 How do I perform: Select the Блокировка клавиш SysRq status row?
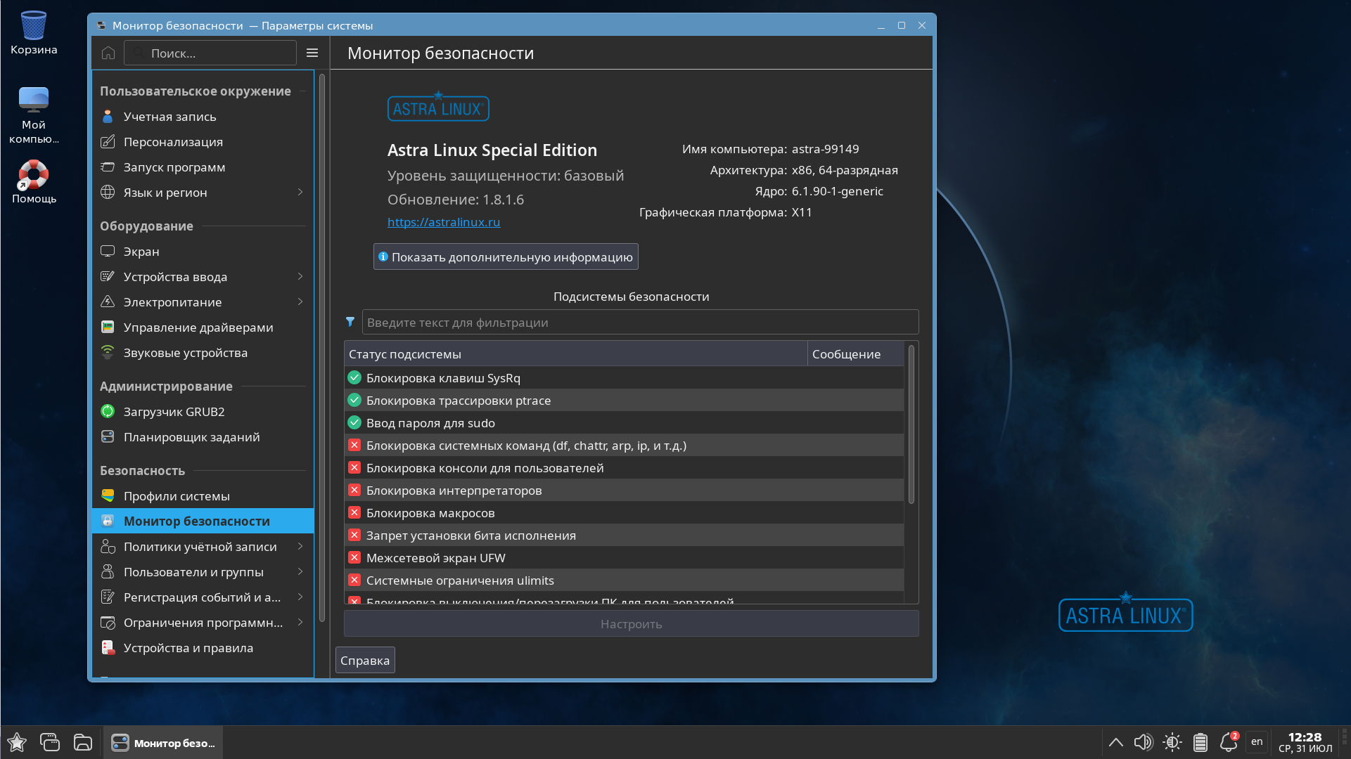tap(443, 378)
